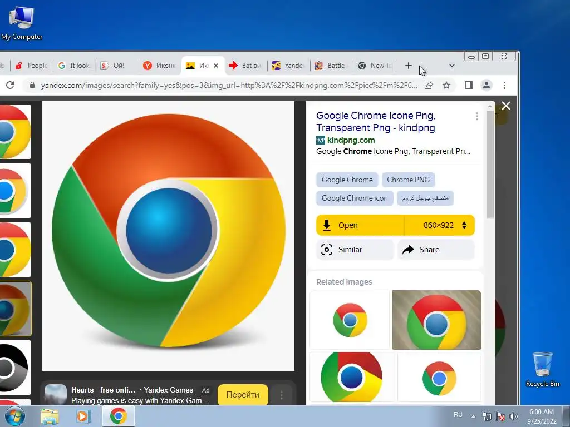Switch to the 'Ой!' tab
Image resolution: width=570 pixels, height=427 pixels.
117,66
